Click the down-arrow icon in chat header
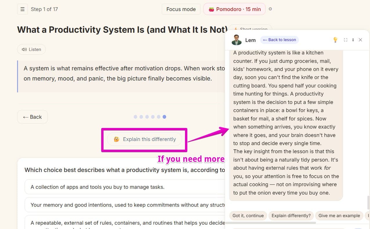370x229 pixels. click(x=353, y=40)
